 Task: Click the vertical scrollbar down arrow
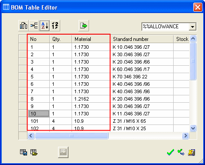point(193,128)
